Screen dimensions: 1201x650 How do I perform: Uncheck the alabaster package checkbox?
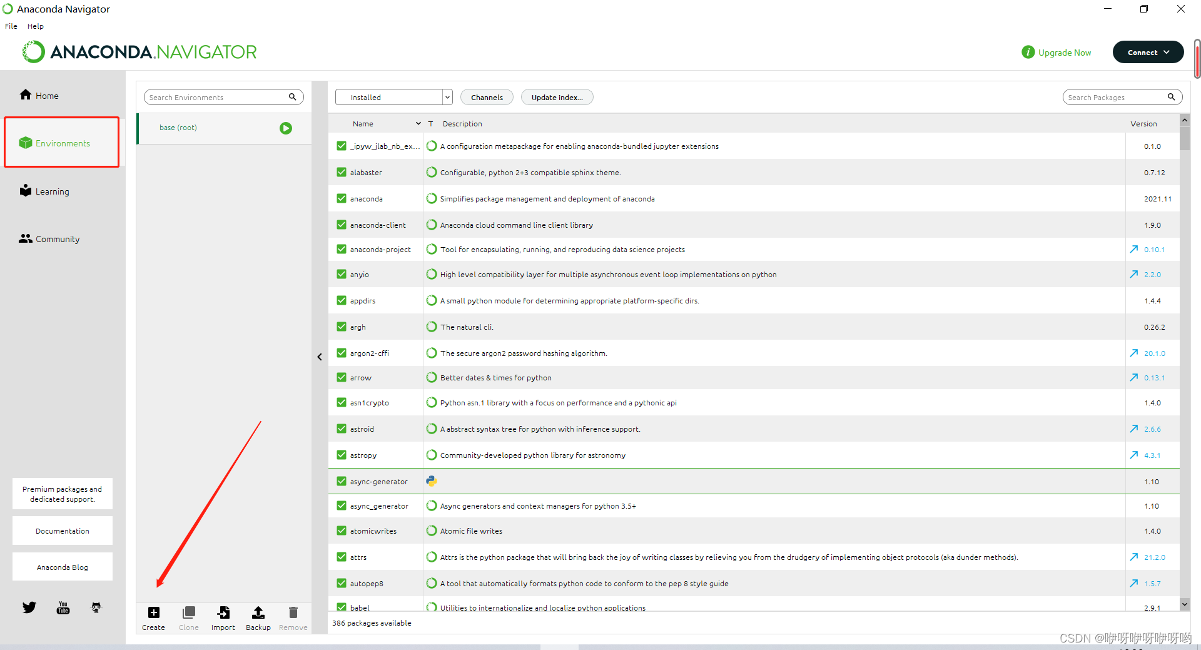tap(342, 172)
